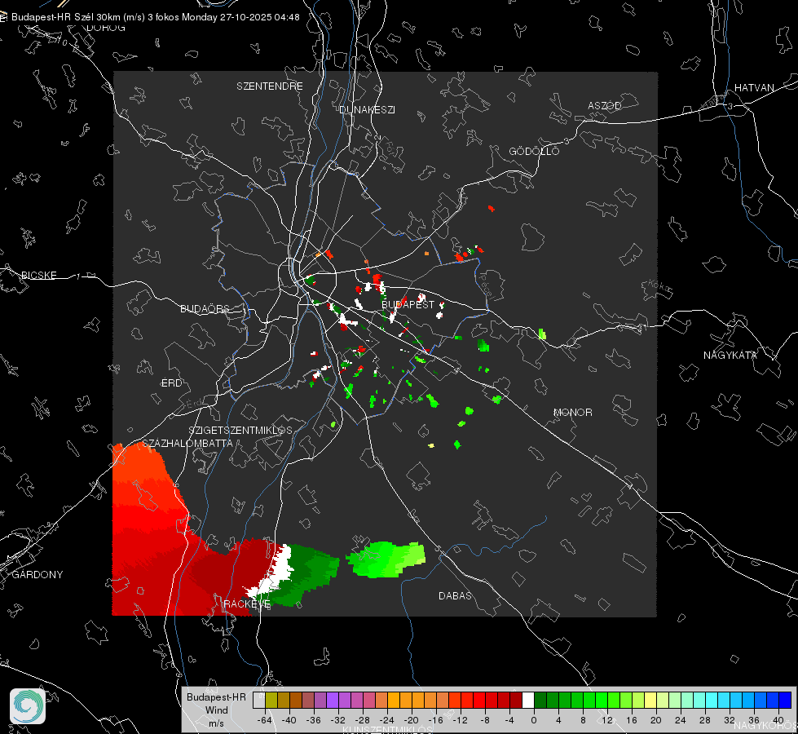Click the legend value -28
Screen dimensions: 798x734
(x=363, y=720)
